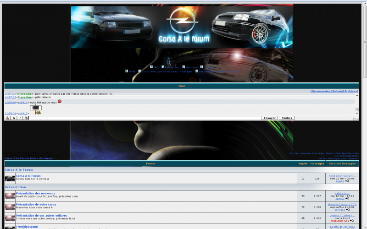Open the FAQ link
This screenshot has width=367, height=229.
click(x=156, y=67)
